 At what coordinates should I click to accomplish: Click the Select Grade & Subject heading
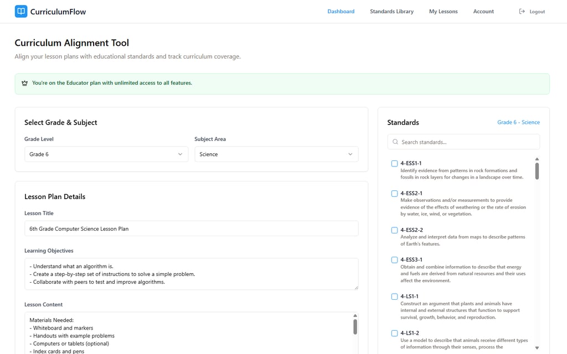[61, 122]
